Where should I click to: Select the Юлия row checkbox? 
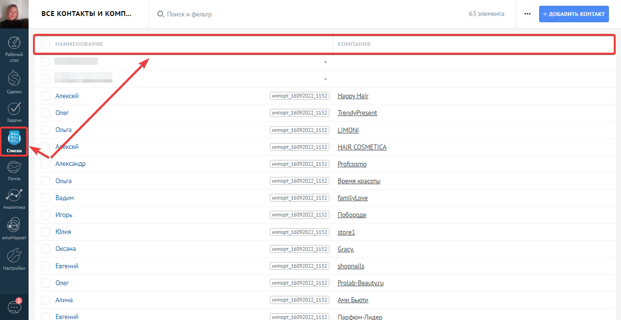(x=46, y=232)
